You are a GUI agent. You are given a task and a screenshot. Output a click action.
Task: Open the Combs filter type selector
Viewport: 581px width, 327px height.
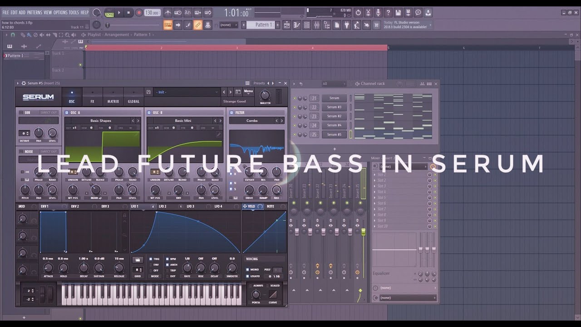252,121
